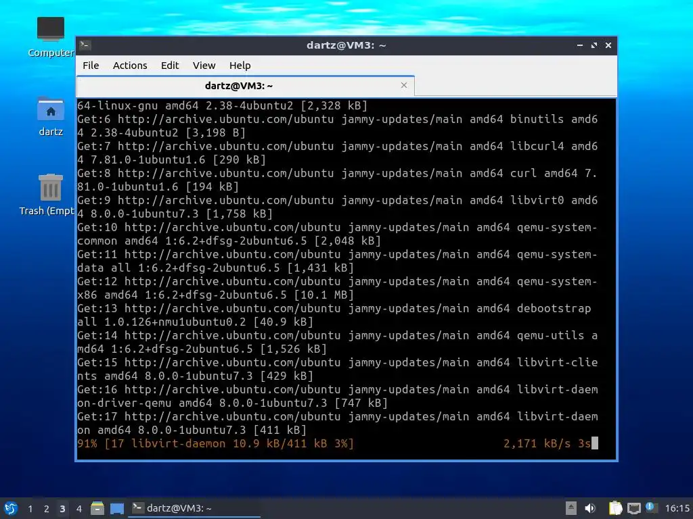The image size is (693, 519).
Task: Switch to workspace 4
Action: pyautogui.click(x=79, y=509)
